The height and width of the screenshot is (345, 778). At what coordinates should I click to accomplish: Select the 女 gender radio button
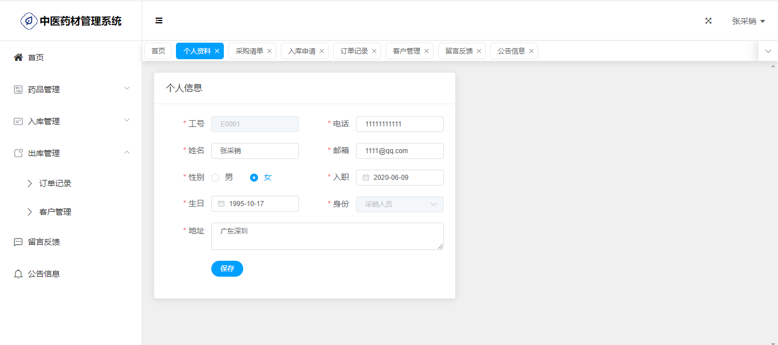(x=255, y=178)
